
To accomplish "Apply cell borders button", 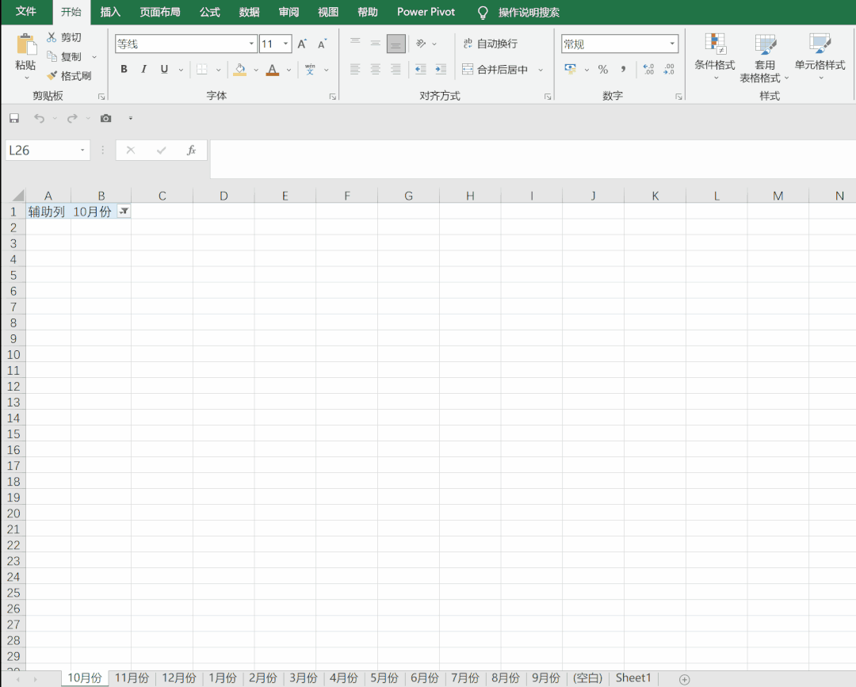I will pos(202,69).
